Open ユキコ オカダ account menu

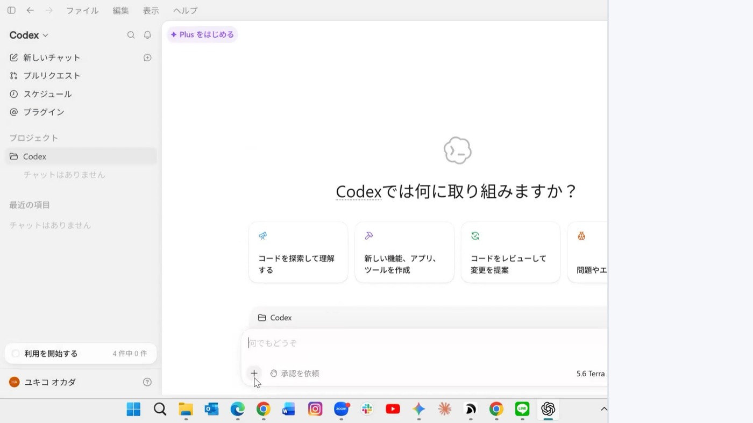(43, 382)
